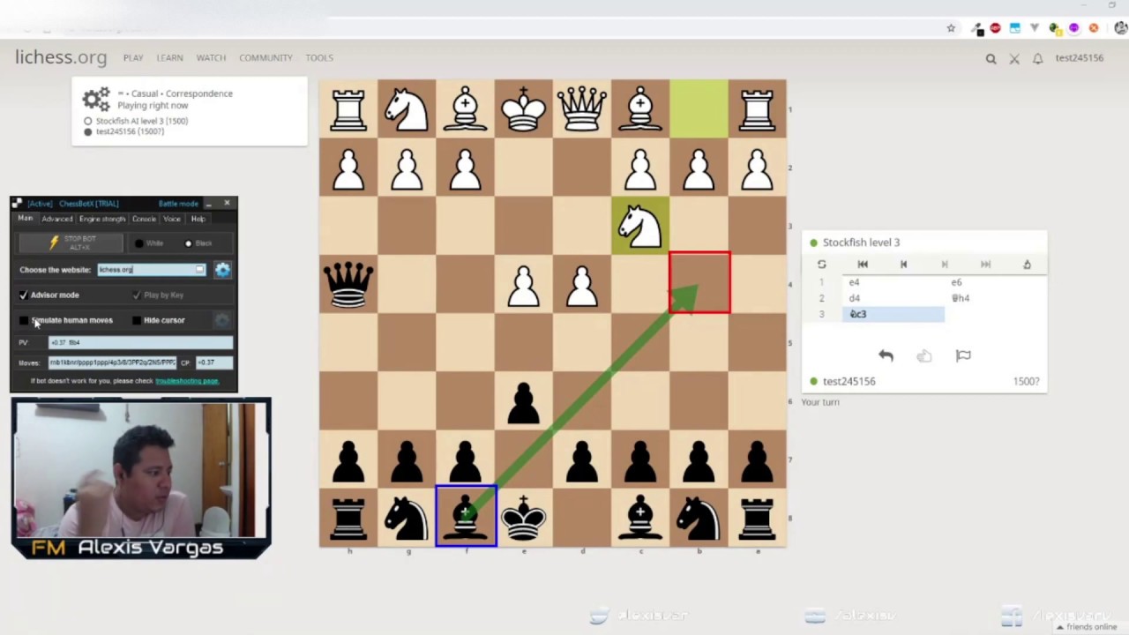Switch to ChessBotX Main tab
Viewport: 1129px width, 635px height.
[26, 219]
